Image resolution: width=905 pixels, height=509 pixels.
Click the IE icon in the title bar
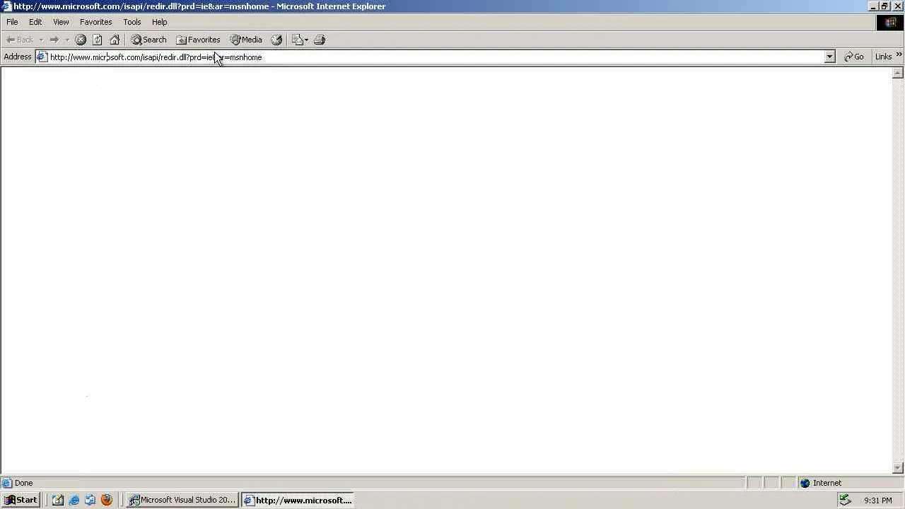[6, 6]
